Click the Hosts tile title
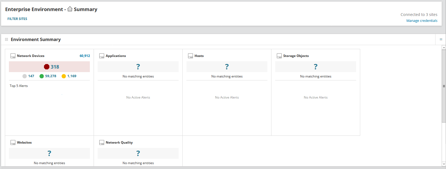Viewport: 446px width, 169px height. 199,56
